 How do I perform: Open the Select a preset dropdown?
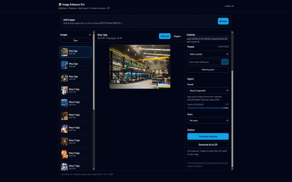(208, 54)
